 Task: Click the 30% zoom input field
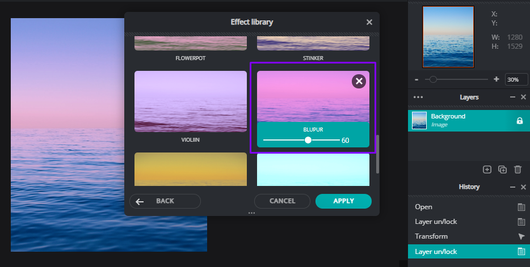pos(516,80)
